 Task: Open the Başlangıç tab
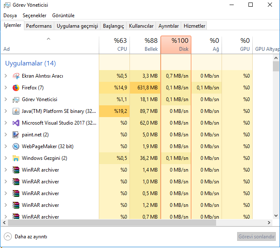(114, 26)
